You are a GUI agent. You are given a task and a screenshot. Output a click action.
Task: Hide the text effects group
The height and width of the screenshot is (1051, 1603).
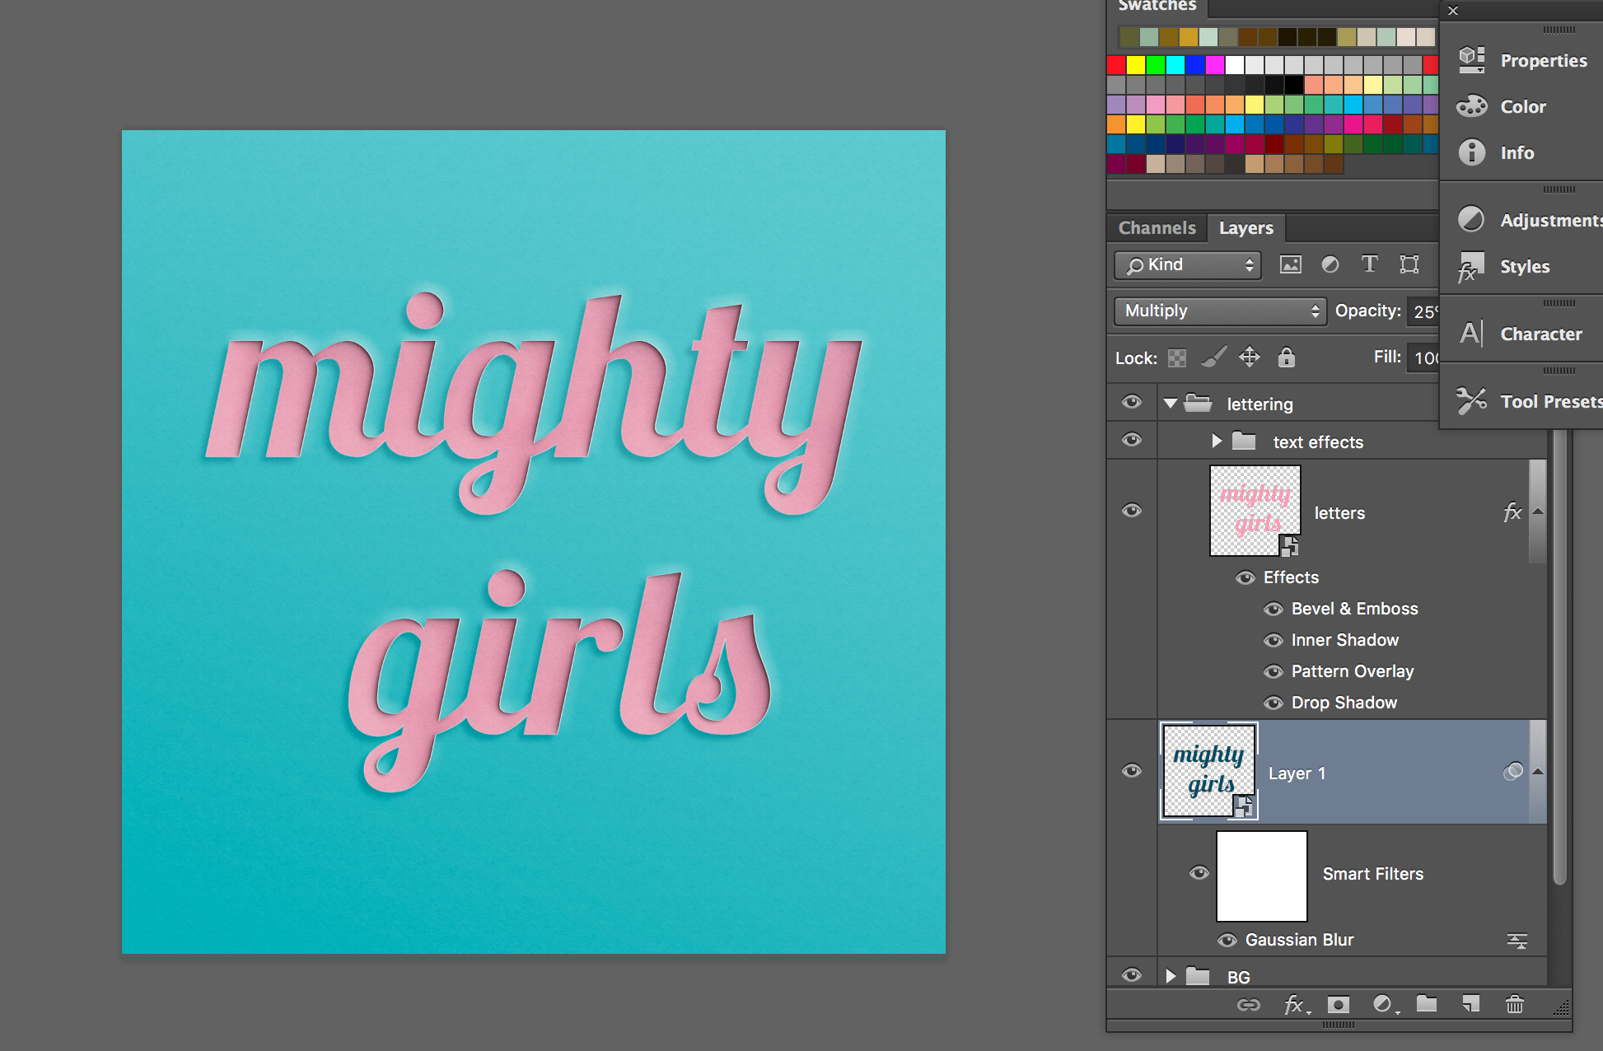tap(1132, 440)
